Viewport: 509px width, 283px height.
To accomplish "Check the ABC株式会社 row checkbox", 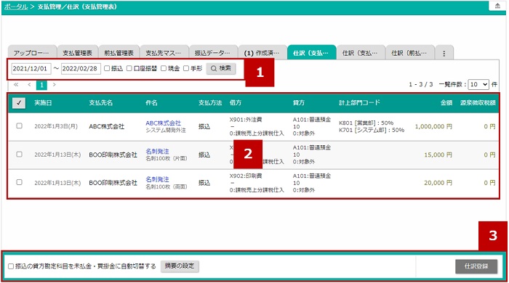I will coord(19,126).
